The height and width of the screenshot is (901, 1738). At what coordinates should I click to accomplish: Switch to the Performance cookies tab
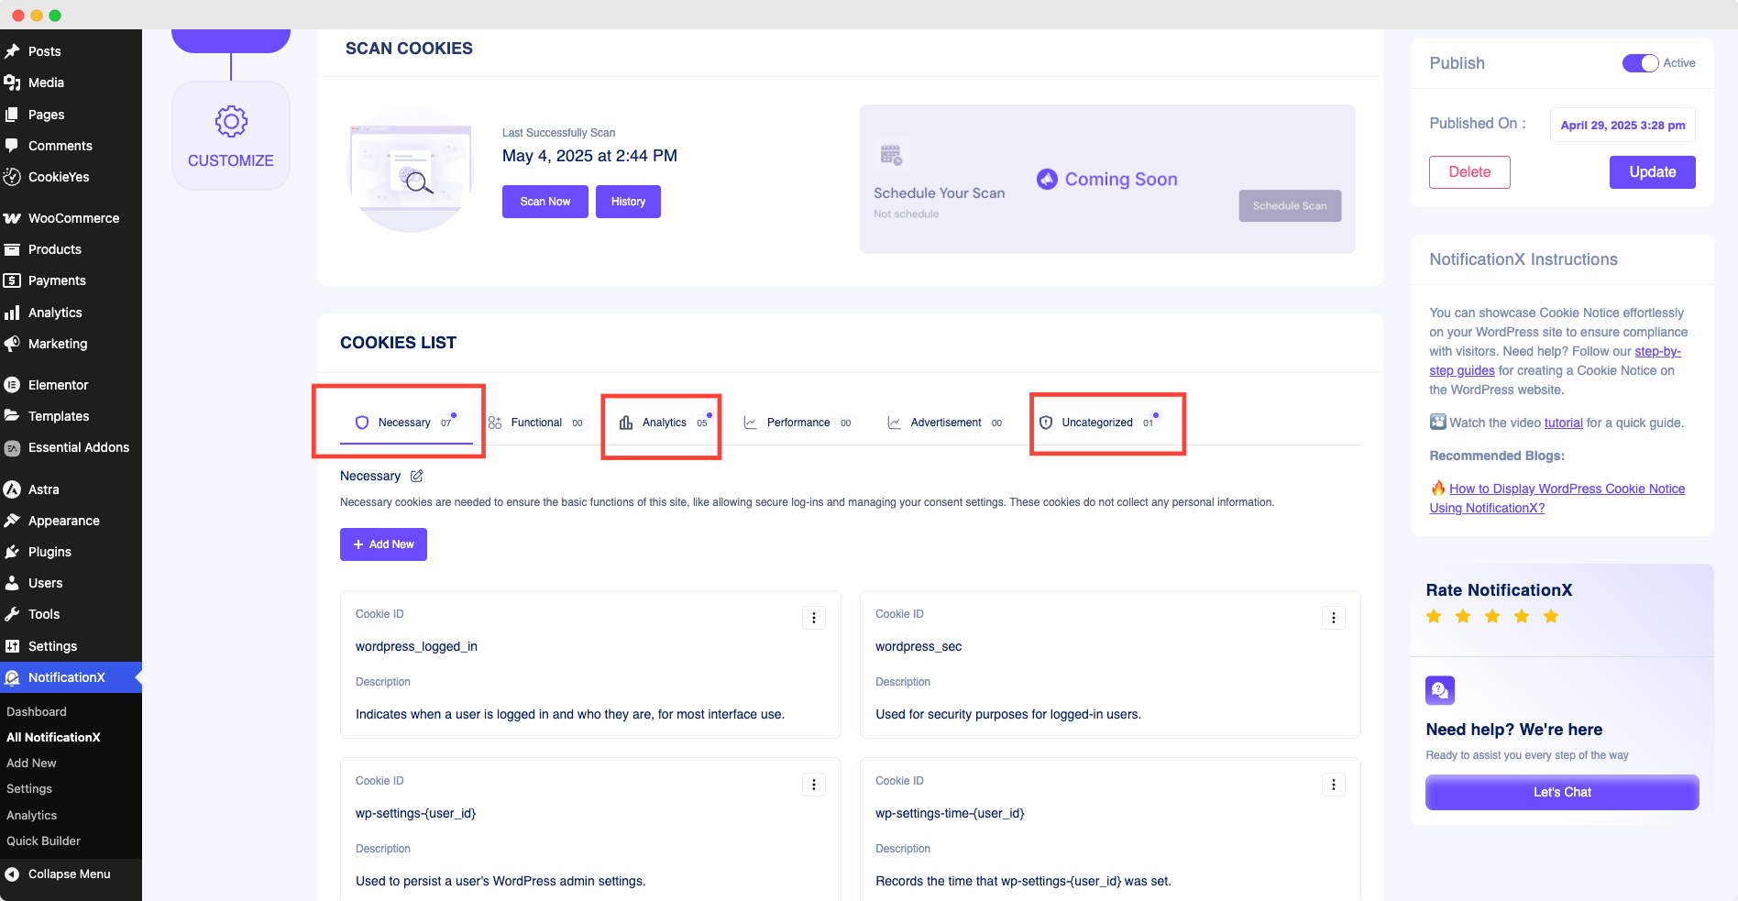(798, 423)
